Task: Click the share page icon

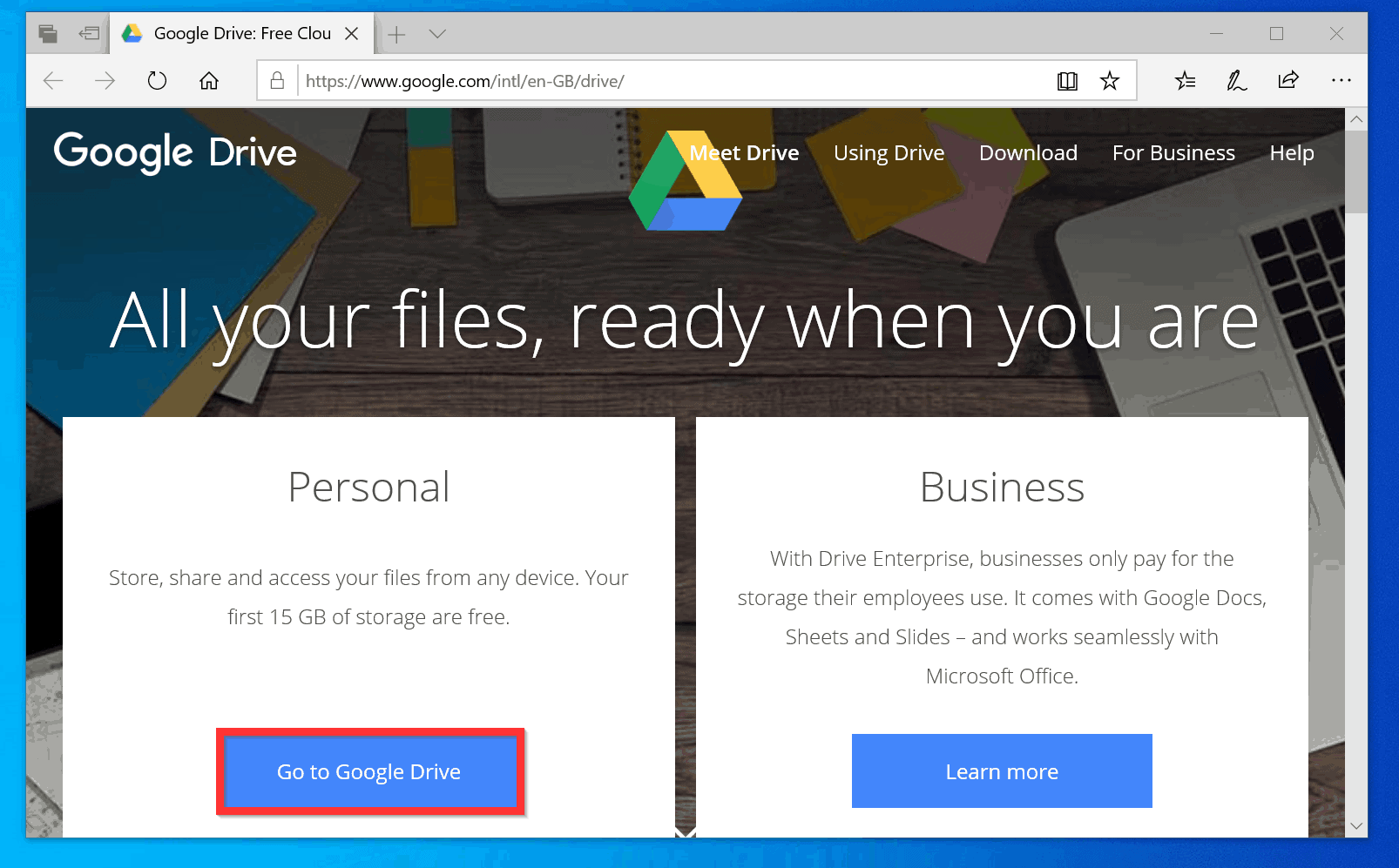Action: [x=1288, y=80]
